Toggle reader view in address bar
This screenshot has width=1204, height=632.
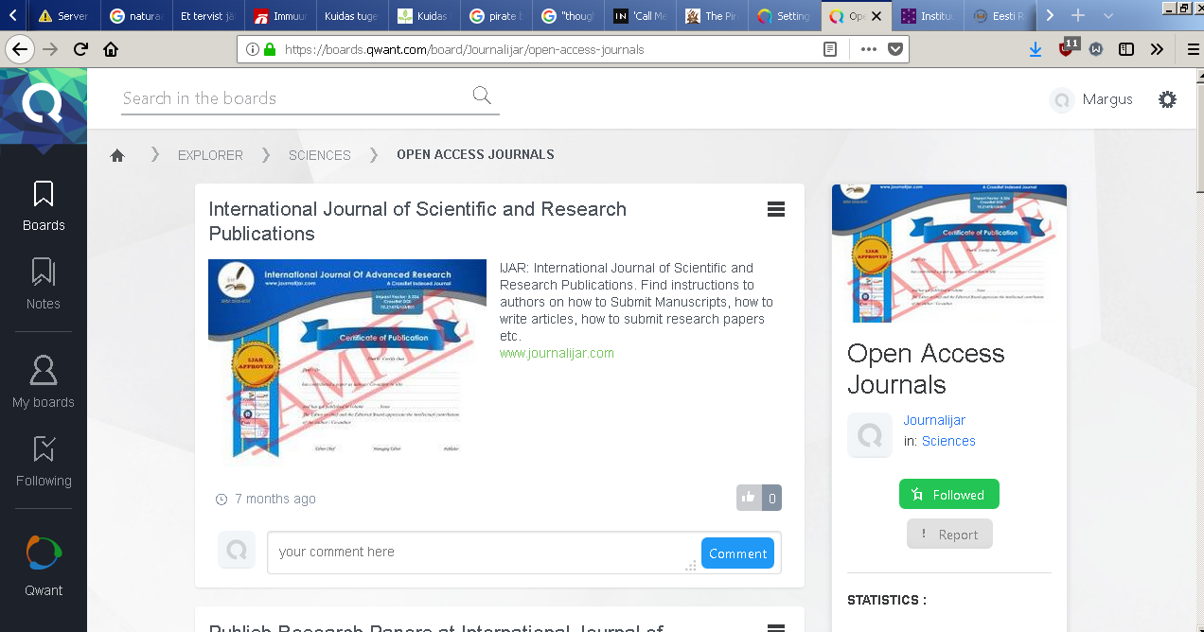(x=830, y=49)
